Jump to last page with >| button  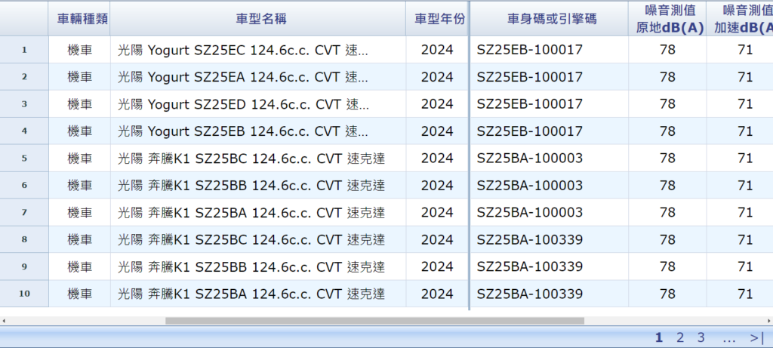[756, 337]
